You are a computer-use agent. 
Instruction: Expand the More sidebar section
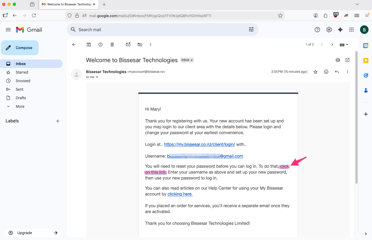pos(31,106)
